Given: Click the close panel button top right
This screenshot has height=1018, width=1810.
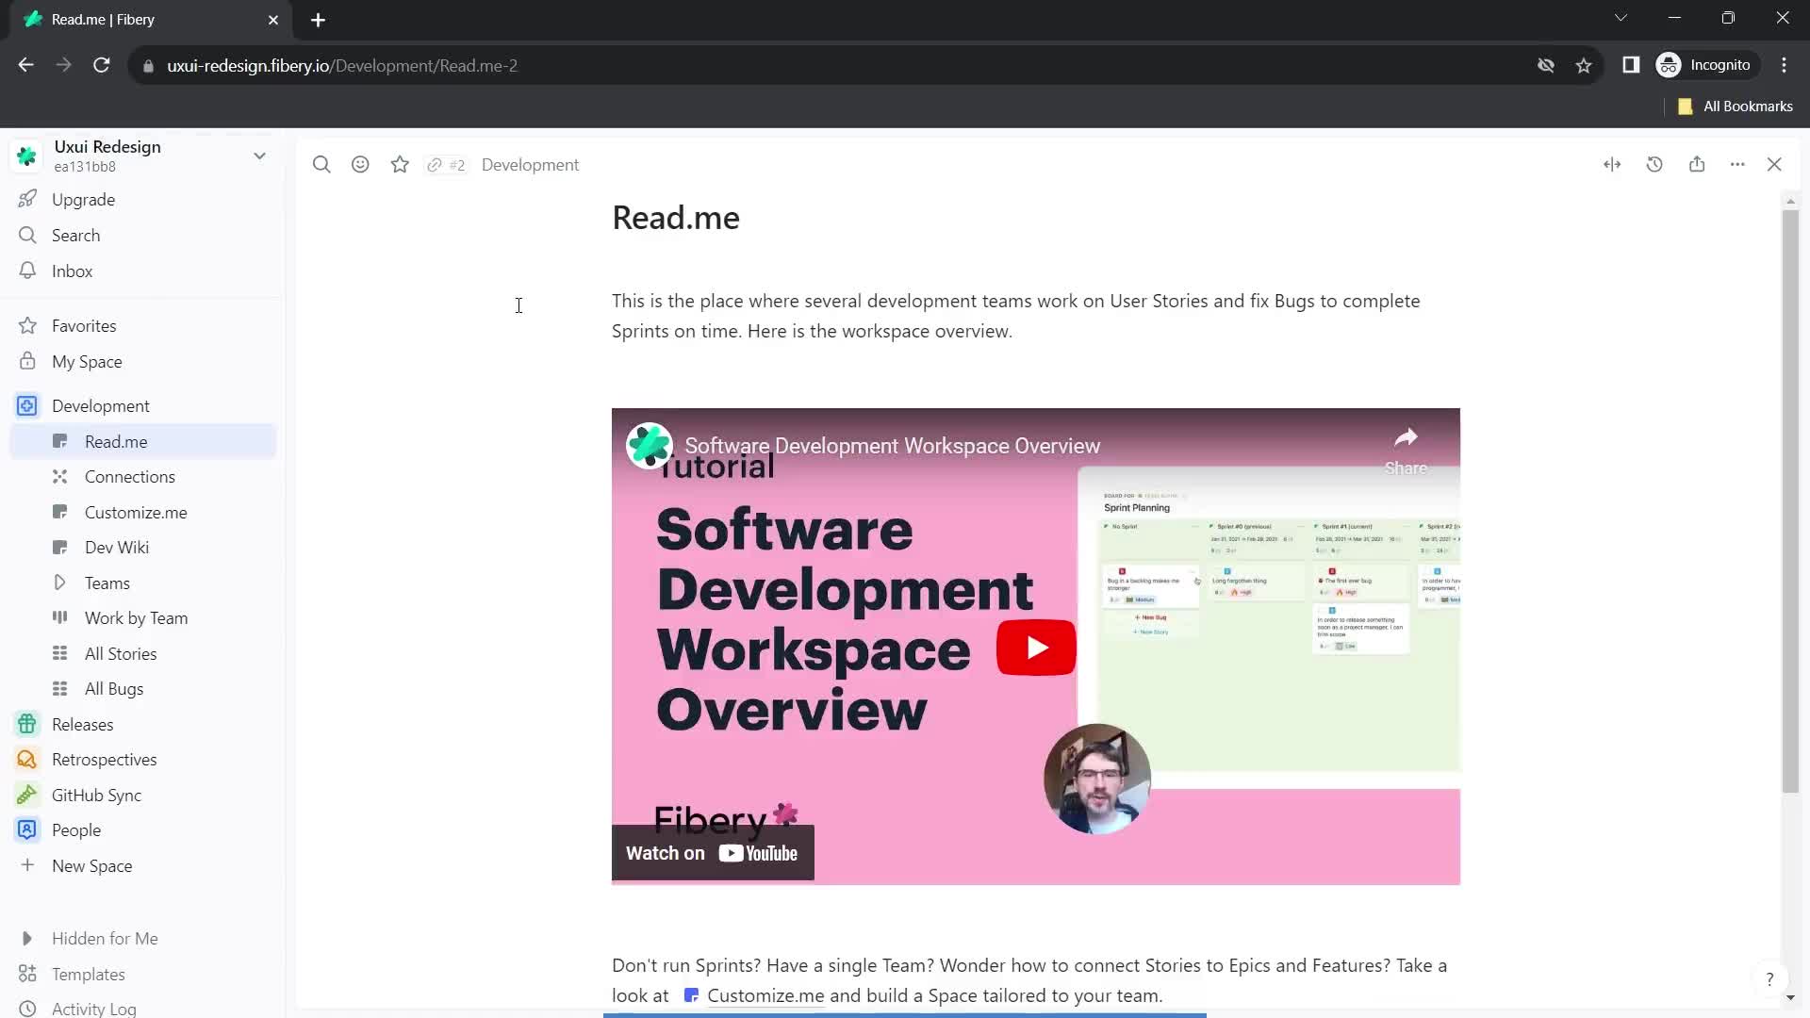Looking at the screenshot, I should point(1776,164).
